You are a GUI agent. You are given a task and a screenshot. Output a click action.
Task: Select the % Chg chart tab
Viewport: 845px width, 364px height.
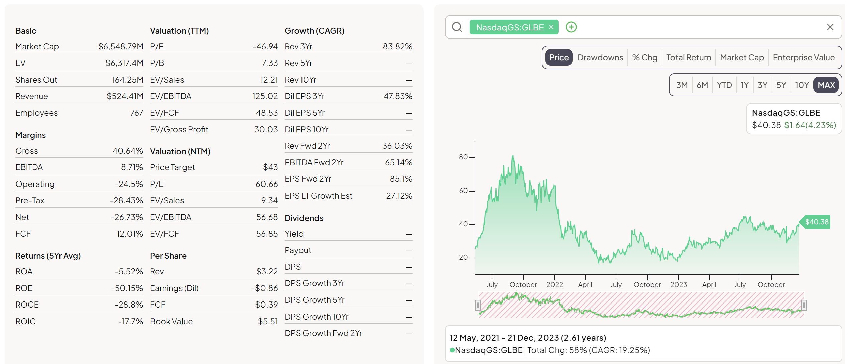(644, 57)
